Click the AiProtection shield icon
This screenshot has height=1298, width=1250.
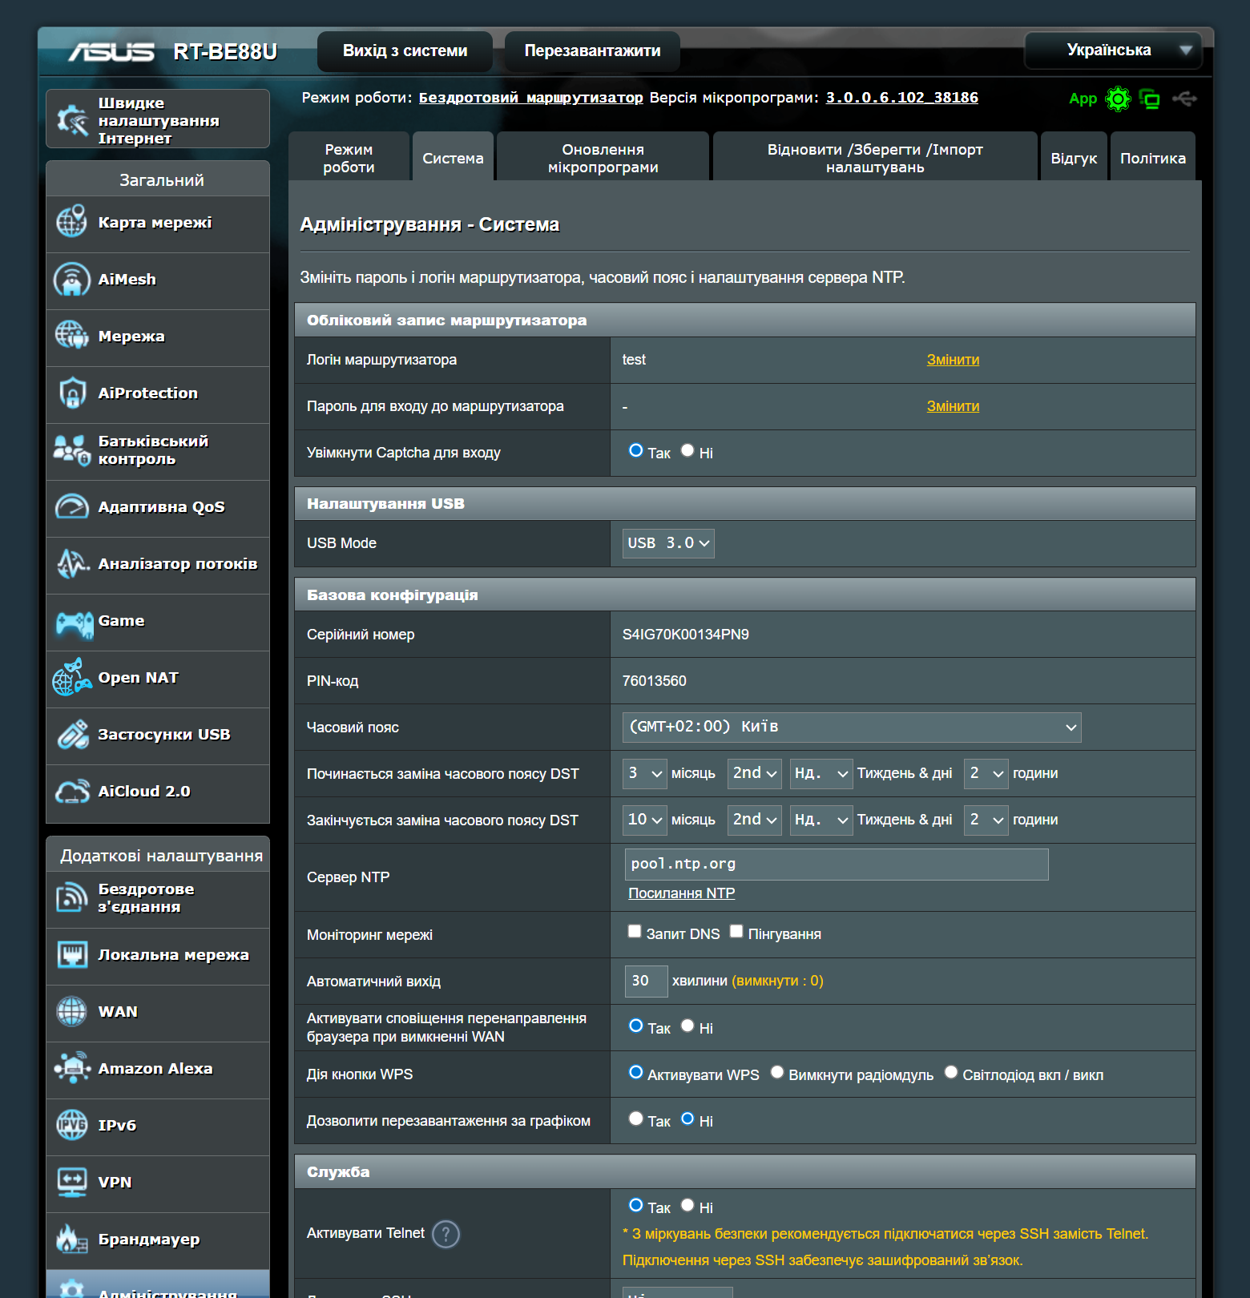point(72,394)
